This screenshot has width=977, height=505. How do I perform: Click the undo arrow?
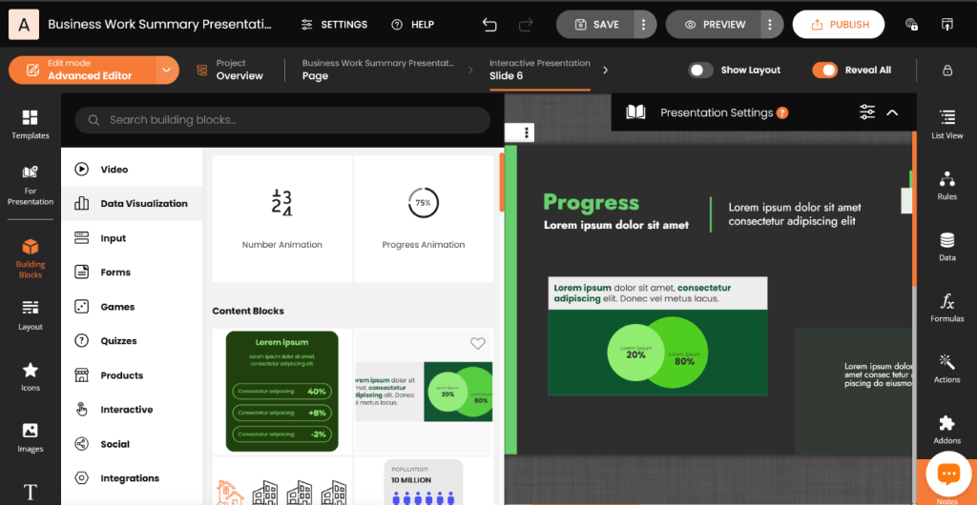point(489,24)
